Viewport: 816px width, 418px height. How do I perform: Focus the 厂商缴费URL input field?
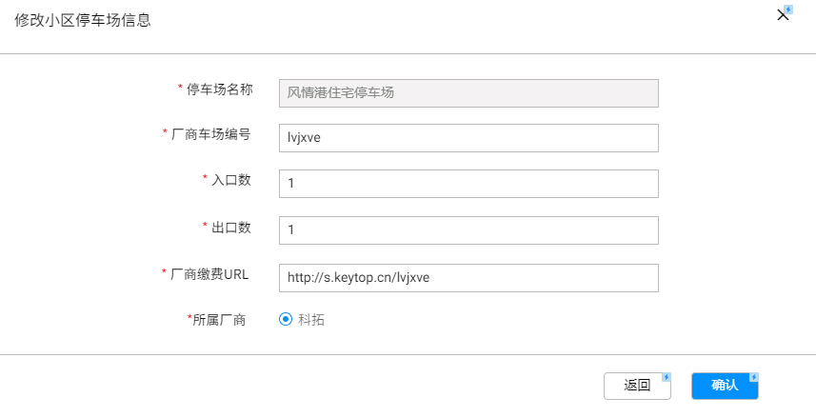point(468,277)
